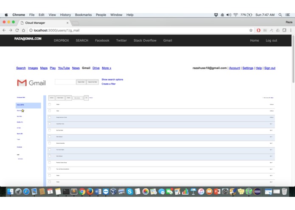Open Notification Center list icon
Image resolution: width=295 pixels, height=210 pixels.
pos(287,15)
